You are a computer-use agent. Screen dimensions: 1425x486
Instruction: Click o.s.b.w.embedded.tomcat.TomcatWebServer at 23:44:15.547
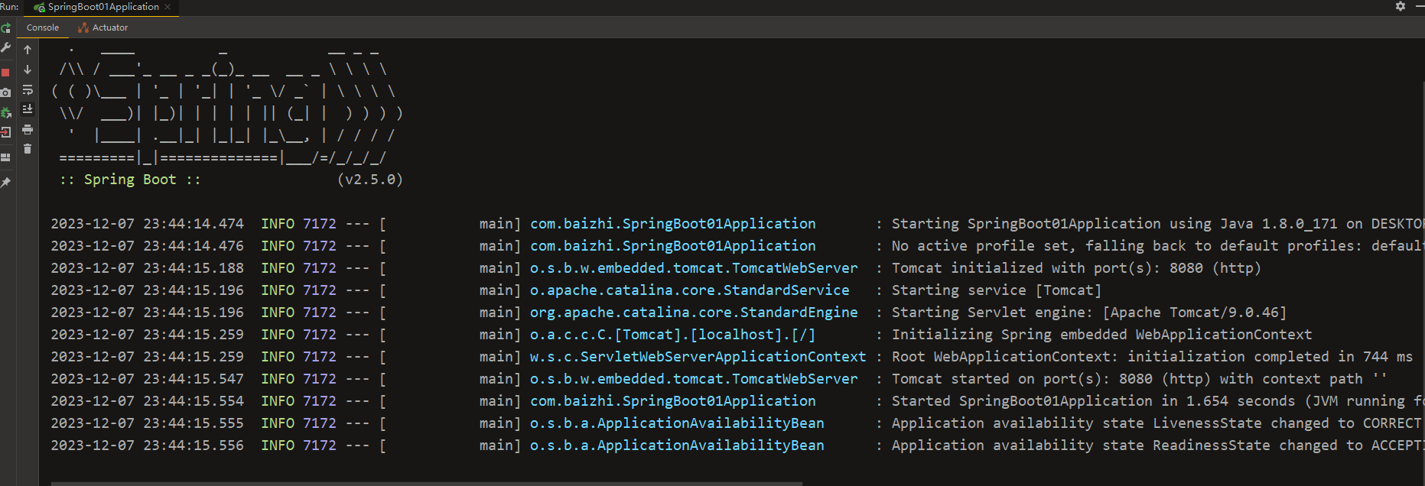tap(694, 379)
